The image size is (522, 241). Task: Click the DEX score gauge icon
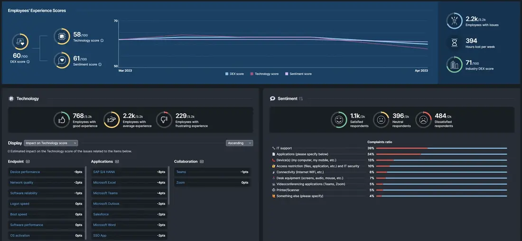(x=20, y=42)
